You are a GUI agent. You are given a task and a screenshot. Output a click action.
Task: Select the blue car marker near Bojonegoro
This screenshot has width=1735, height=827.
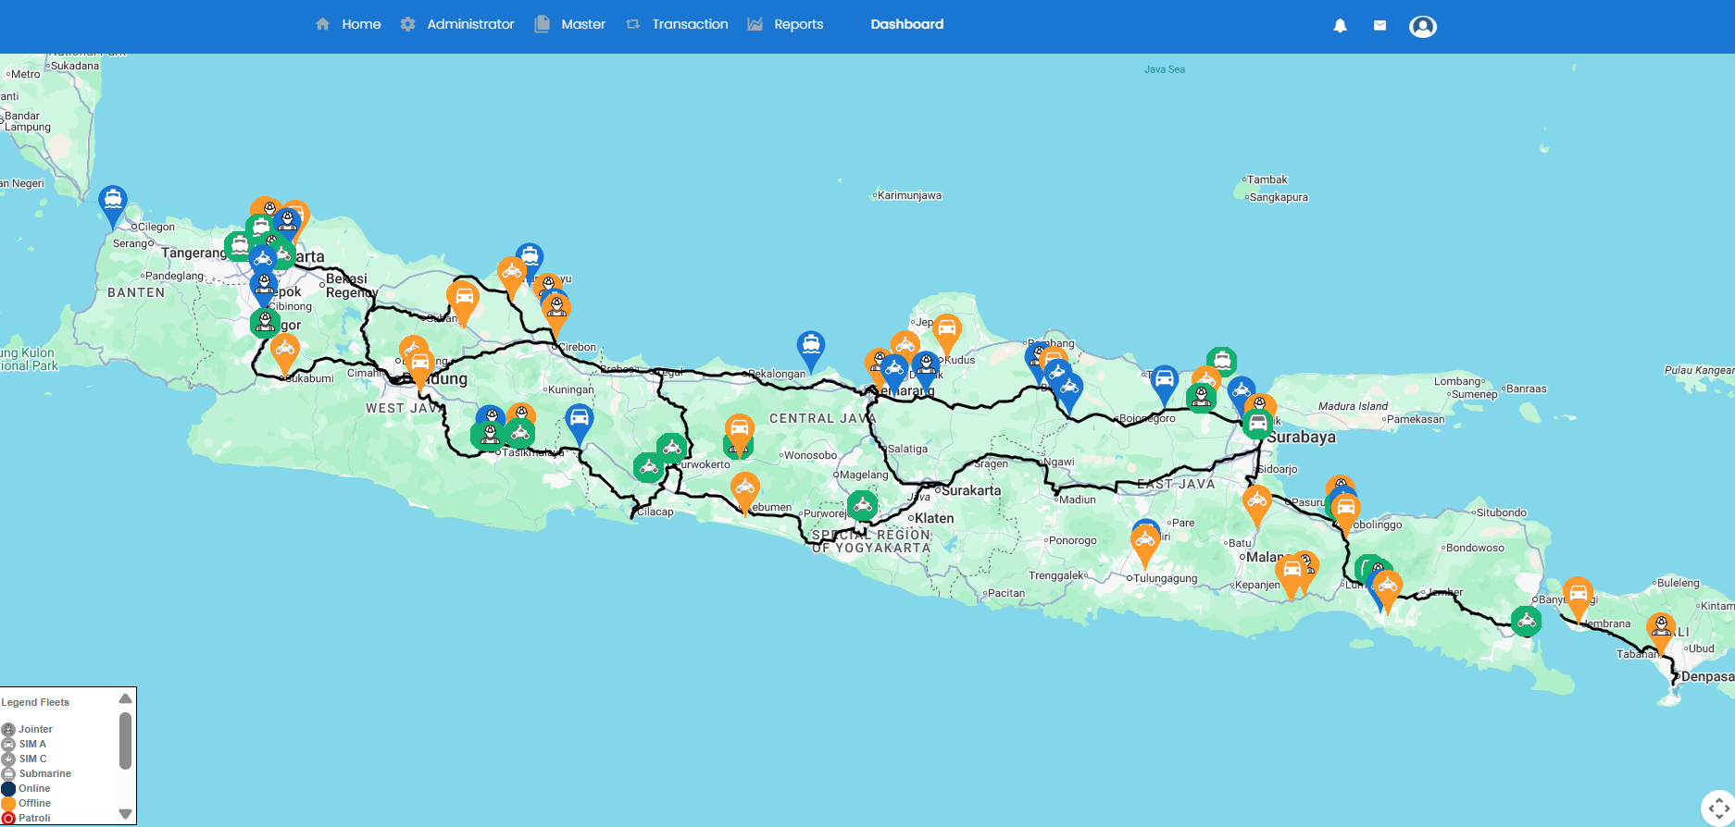(1164, 380)
